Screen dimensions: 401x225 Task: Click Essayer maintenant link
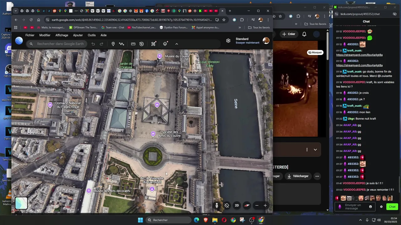(x=247, y=43)
